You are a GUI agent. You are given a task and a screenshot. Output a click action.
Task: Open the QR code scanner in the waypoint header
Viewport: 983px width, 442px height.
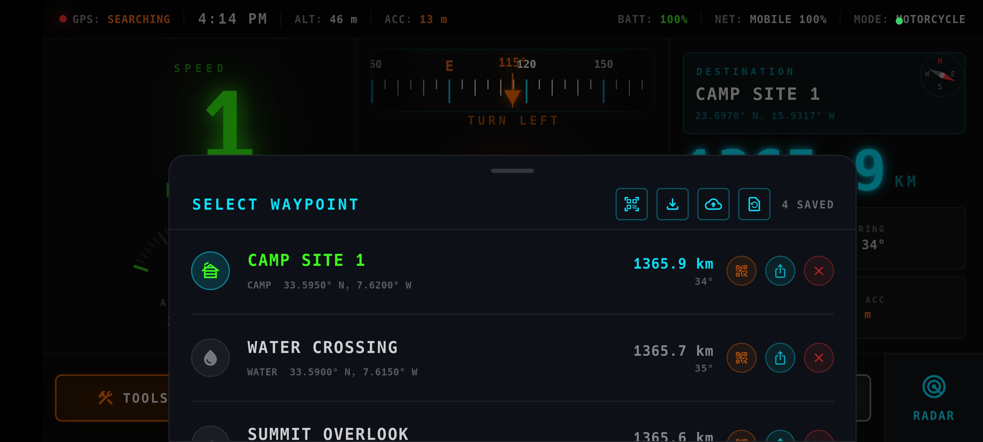pos(631,204)
